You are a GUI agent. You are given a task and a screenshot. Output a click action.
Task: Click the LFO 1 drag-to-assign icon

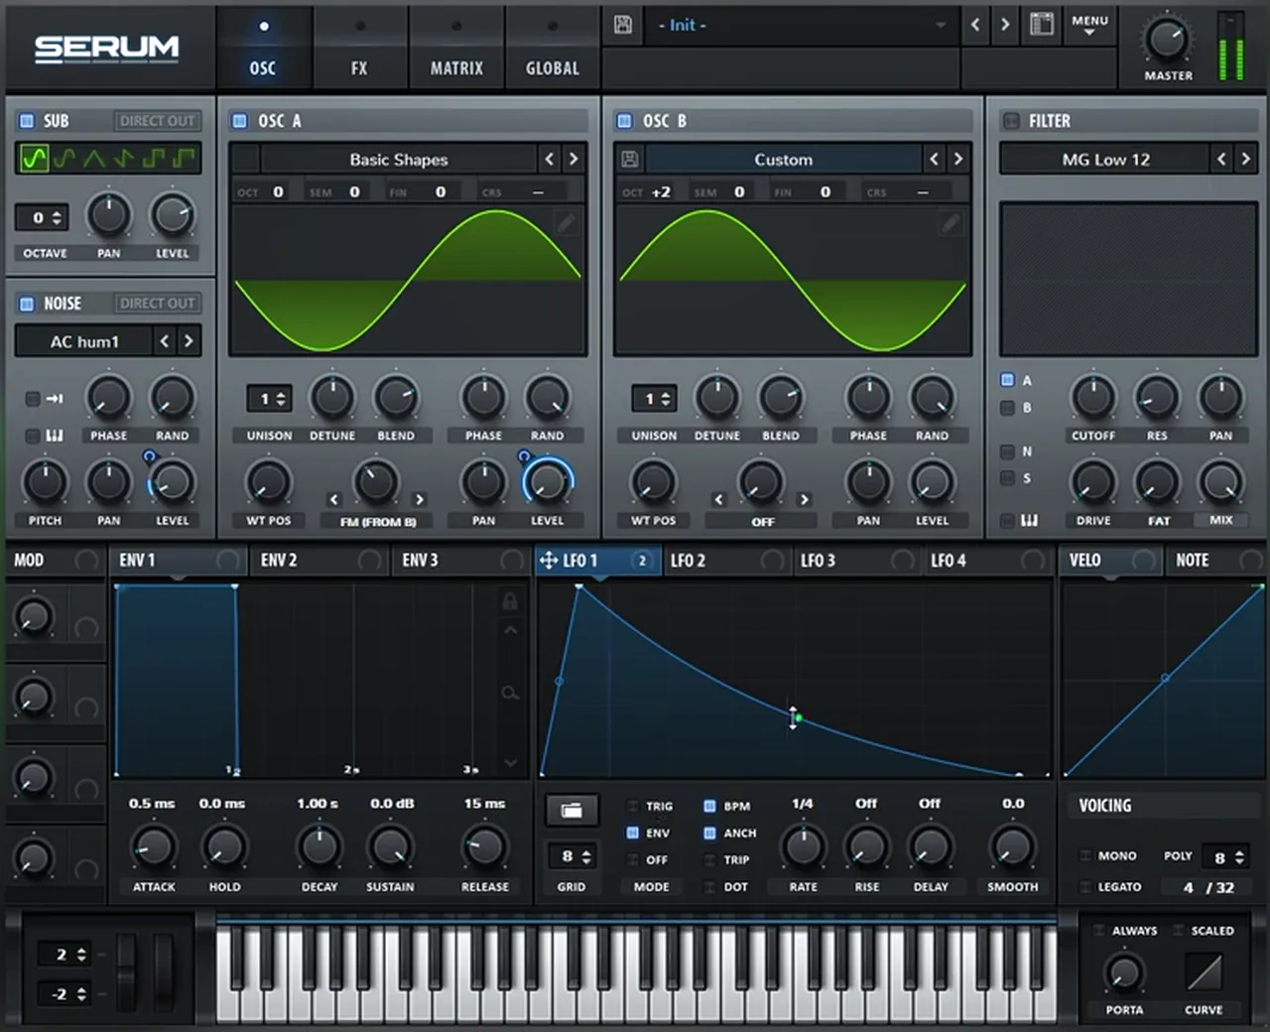coord(548,561)
